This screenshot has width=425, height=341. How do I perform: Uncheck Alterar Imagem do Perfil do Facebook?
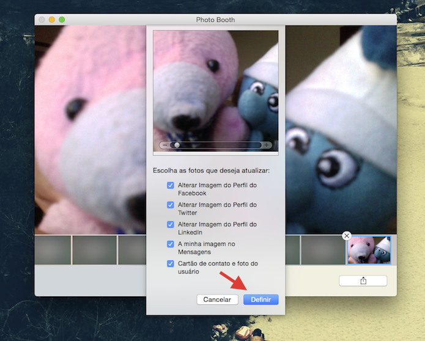point(171,185)
